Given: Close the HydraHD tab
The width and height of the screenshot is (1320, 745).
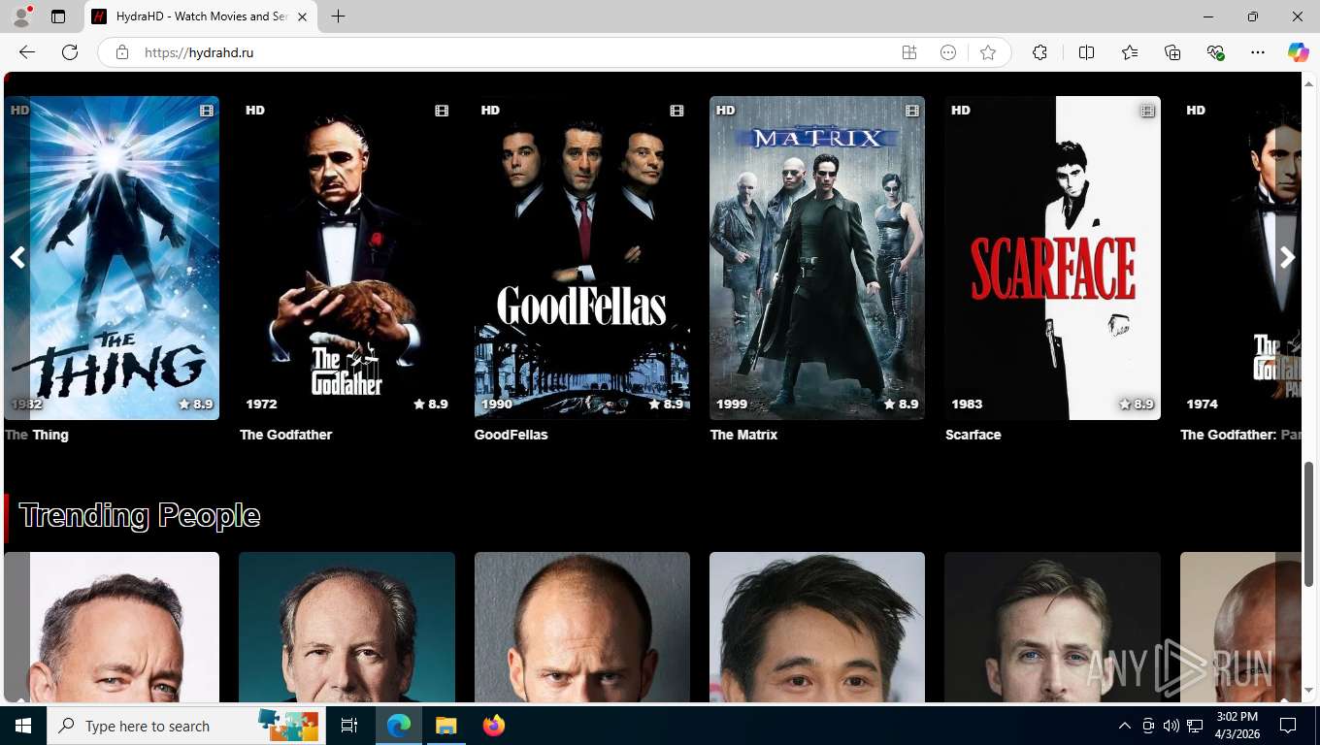Looking at the screenshot, I should (303, 16).
